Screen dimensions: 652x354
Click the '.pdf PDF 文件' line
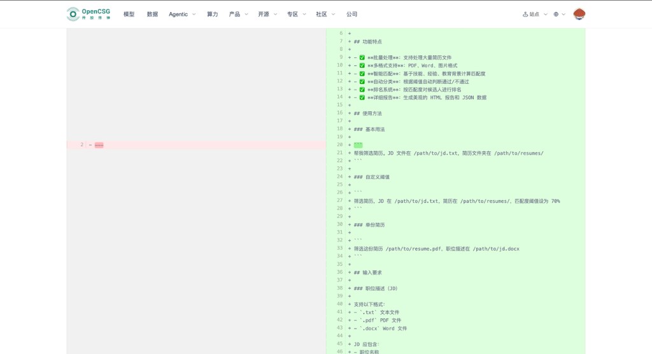[x=378, y=320]
